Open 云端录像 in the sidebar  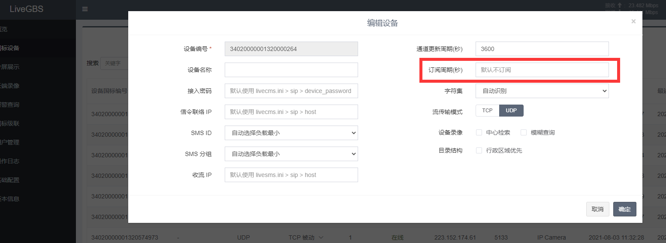pos(38,86)
